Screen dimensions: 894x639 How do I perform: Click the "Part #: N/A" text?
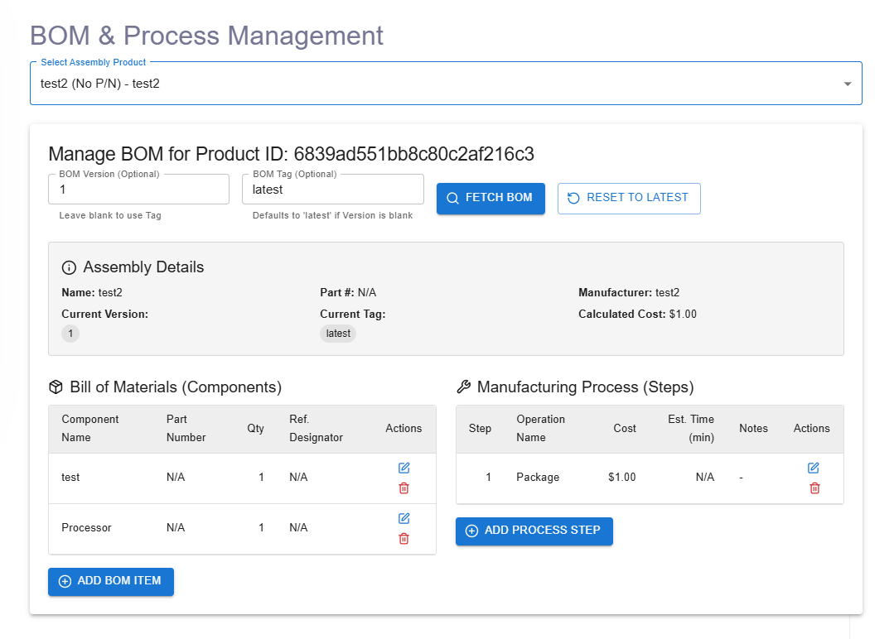tap(348, 293)
